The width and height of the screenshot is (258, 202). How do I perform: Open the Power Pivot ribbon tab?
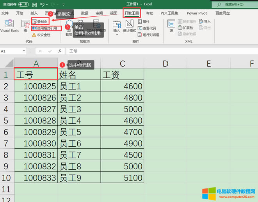click(197, 13)
